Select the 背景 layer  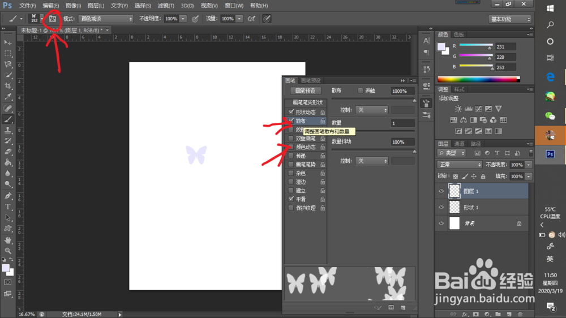click(x=482, y=224)
